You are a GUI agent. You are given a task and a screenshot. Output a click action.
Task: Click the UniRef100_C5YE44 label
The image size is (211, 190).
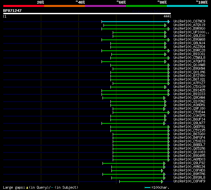(189, 112)
